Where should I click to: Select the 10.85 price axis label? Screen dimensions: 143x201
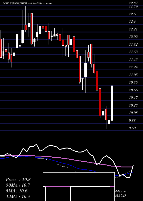[x=133, y=82]
